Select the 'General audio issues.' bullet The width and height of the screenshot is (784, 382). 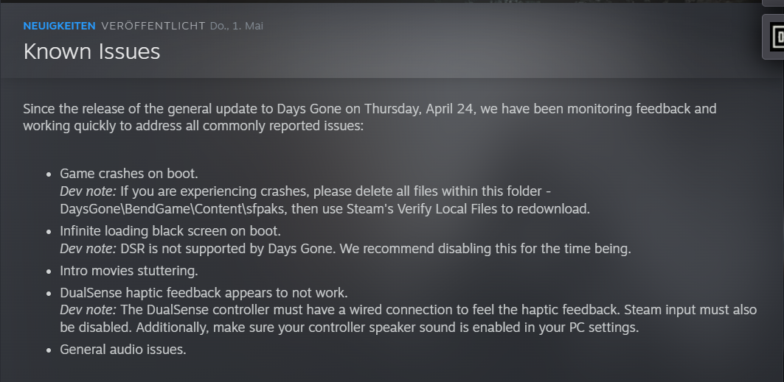point(123,350)
